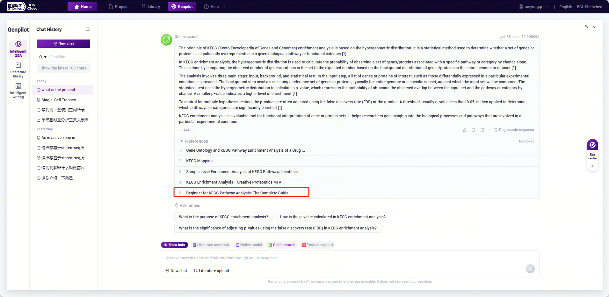Switch to the Library tab
The width and height of the screenshot is (609, 297).
click(151, 7)
